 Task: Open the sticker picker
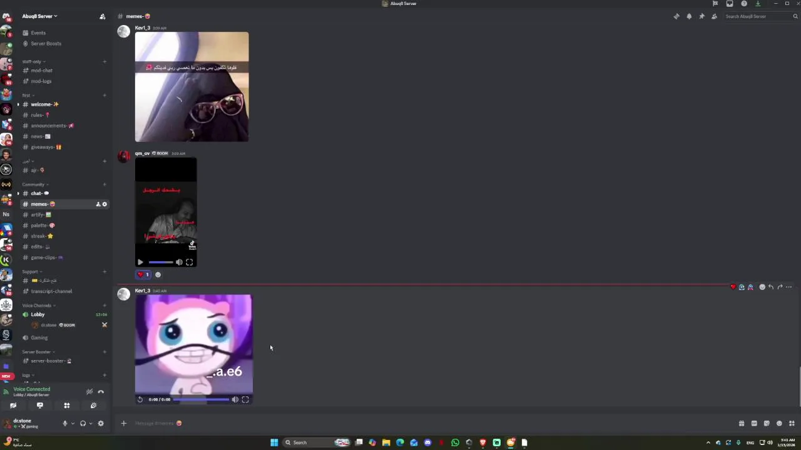click(x=767, y=423)
